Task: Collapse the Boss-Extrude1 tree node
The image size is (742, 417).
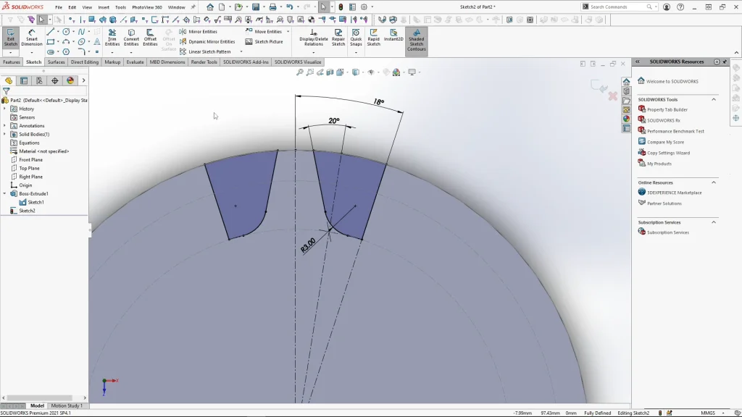Action: point(4,194)
